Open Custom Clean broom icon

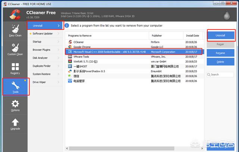[x=15, y=50]
